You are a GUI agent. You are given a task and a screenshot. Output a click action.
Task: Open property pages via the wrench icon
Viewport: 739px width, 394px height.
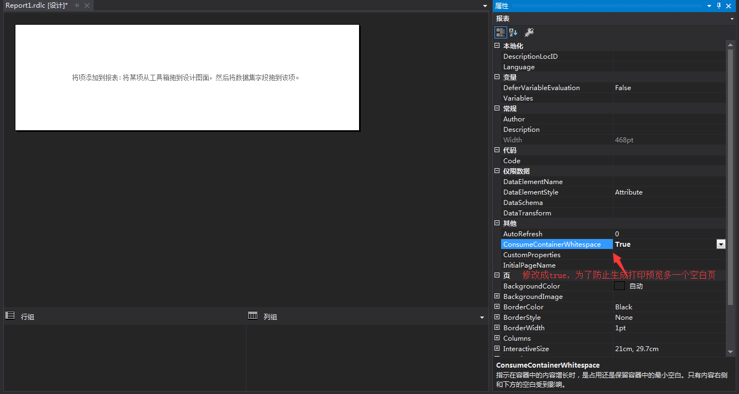tap(529, 32)
